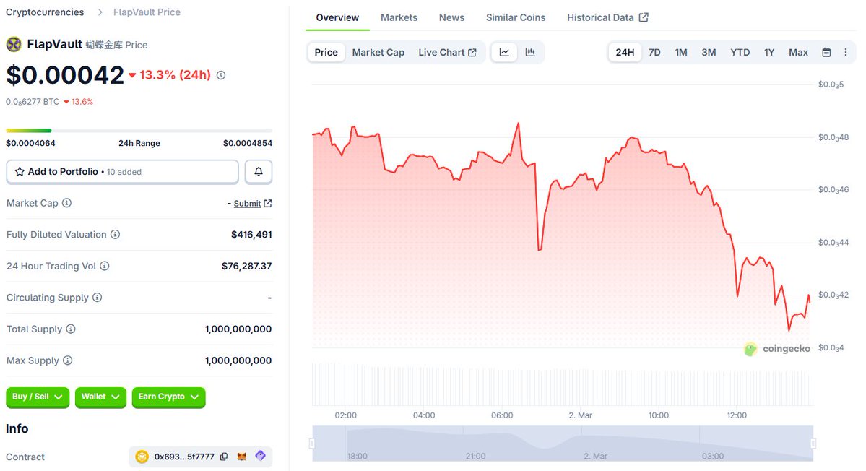Click the Info section heading
Viewport: 866px width, 471px height.
[17, 428]
